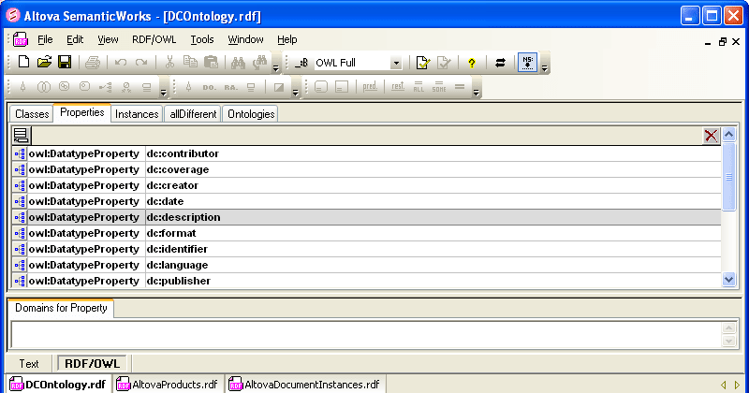Viewport: 749px width, 393px height.
Task: Open the Window menu
Action: [x=245, y=39]
